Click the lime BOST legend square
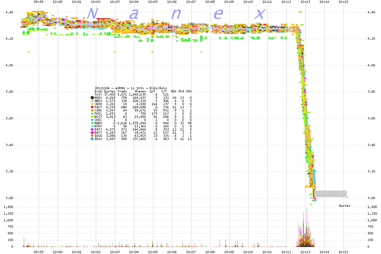The height and width of the screenshot is (254, 381). pyautogui.click(x=92, y=117)
